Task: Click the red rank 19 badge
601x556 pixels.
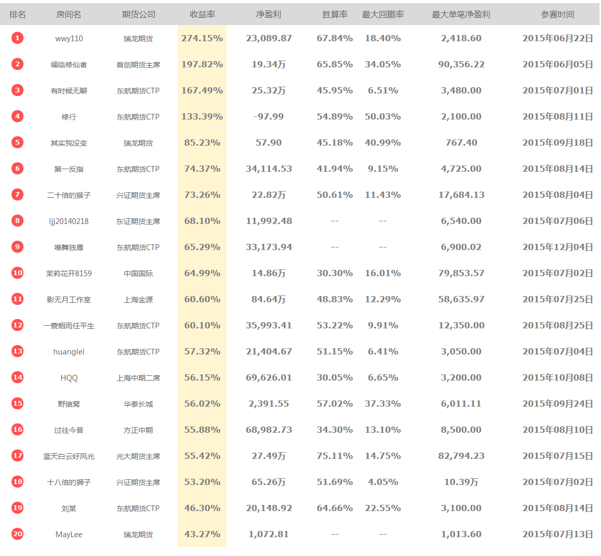Action: 17,507
